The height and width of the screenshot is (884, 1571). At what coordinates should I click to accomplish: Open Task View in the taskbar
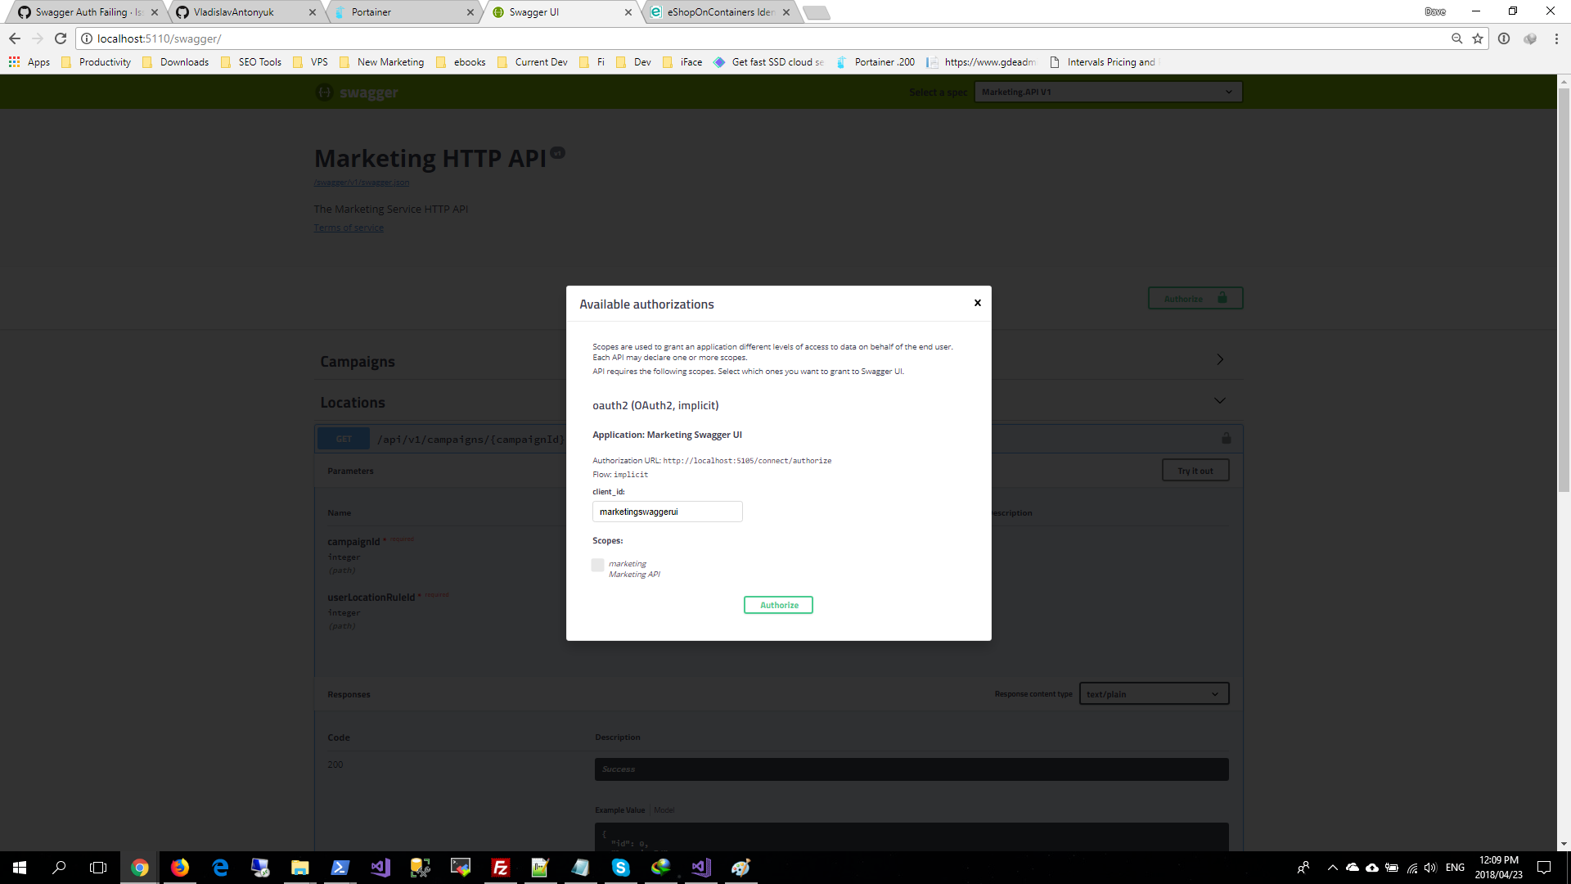pyautogui.click(x=98, y=868)
